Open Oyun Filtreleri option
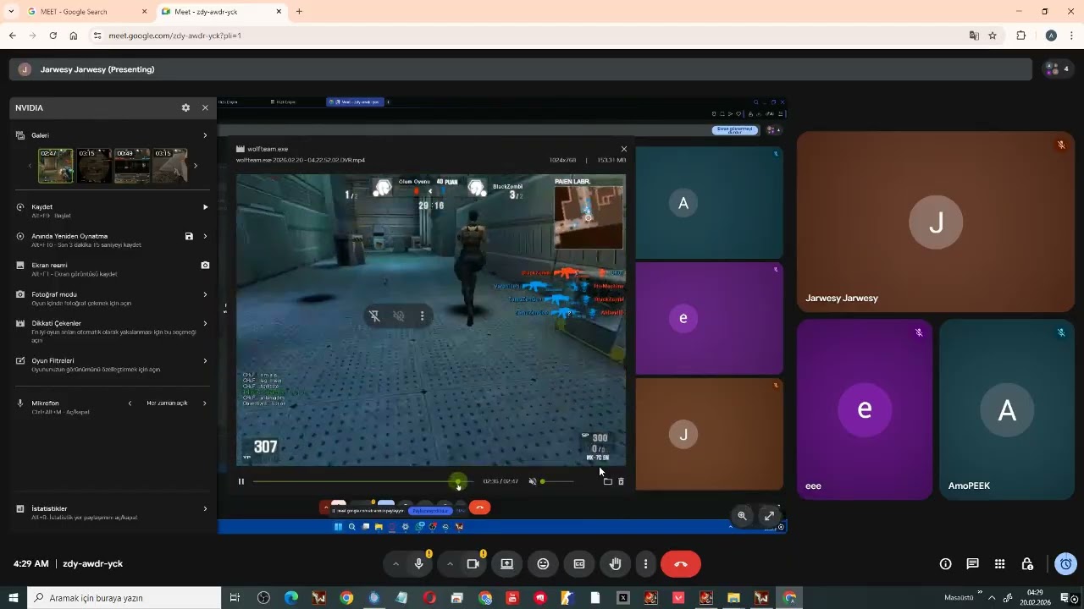Screen dimensions: 1084x609 tap(113, 365)
